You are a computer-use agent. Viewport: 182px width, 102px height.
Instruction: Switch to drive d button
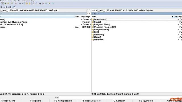1,7
